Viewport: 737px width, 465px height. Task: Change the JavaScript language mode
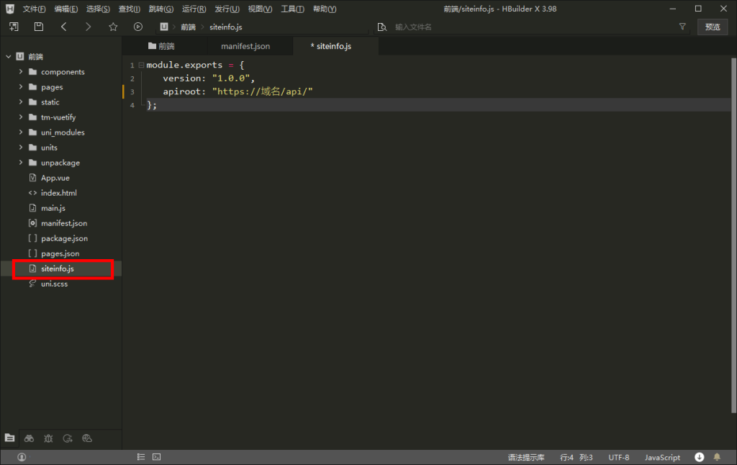coord(662,458)
